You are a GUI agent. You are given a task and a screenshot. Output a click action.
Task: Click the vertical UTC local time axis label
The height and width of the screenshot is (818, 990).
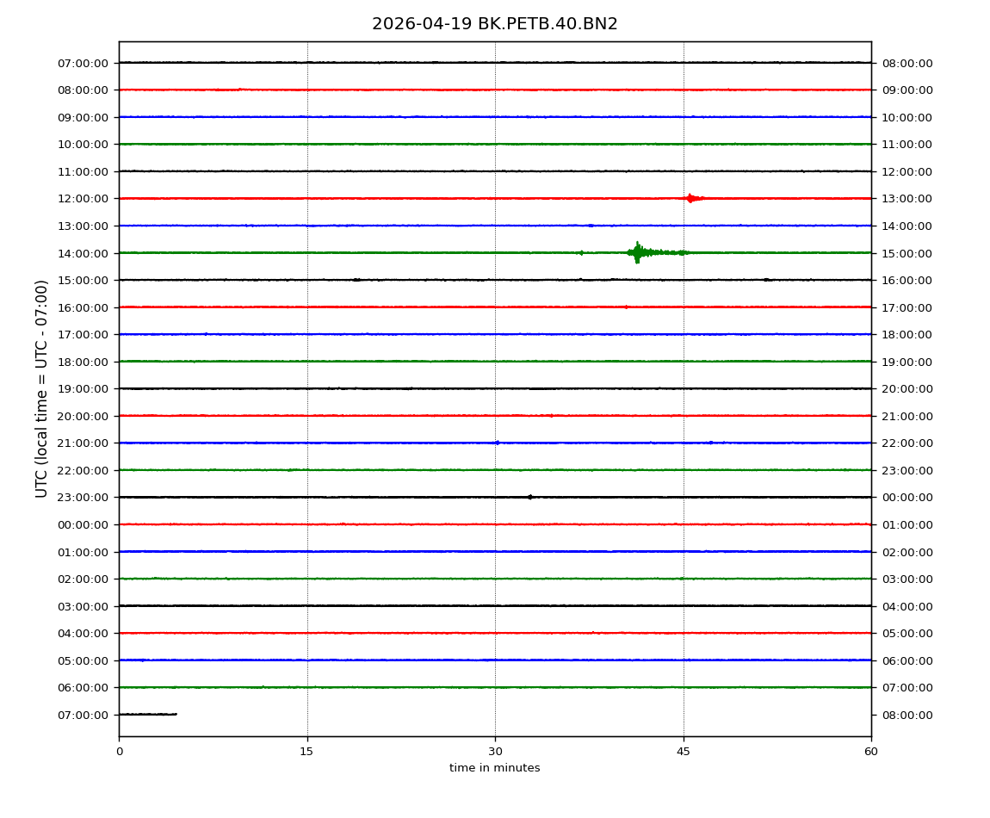42,388
